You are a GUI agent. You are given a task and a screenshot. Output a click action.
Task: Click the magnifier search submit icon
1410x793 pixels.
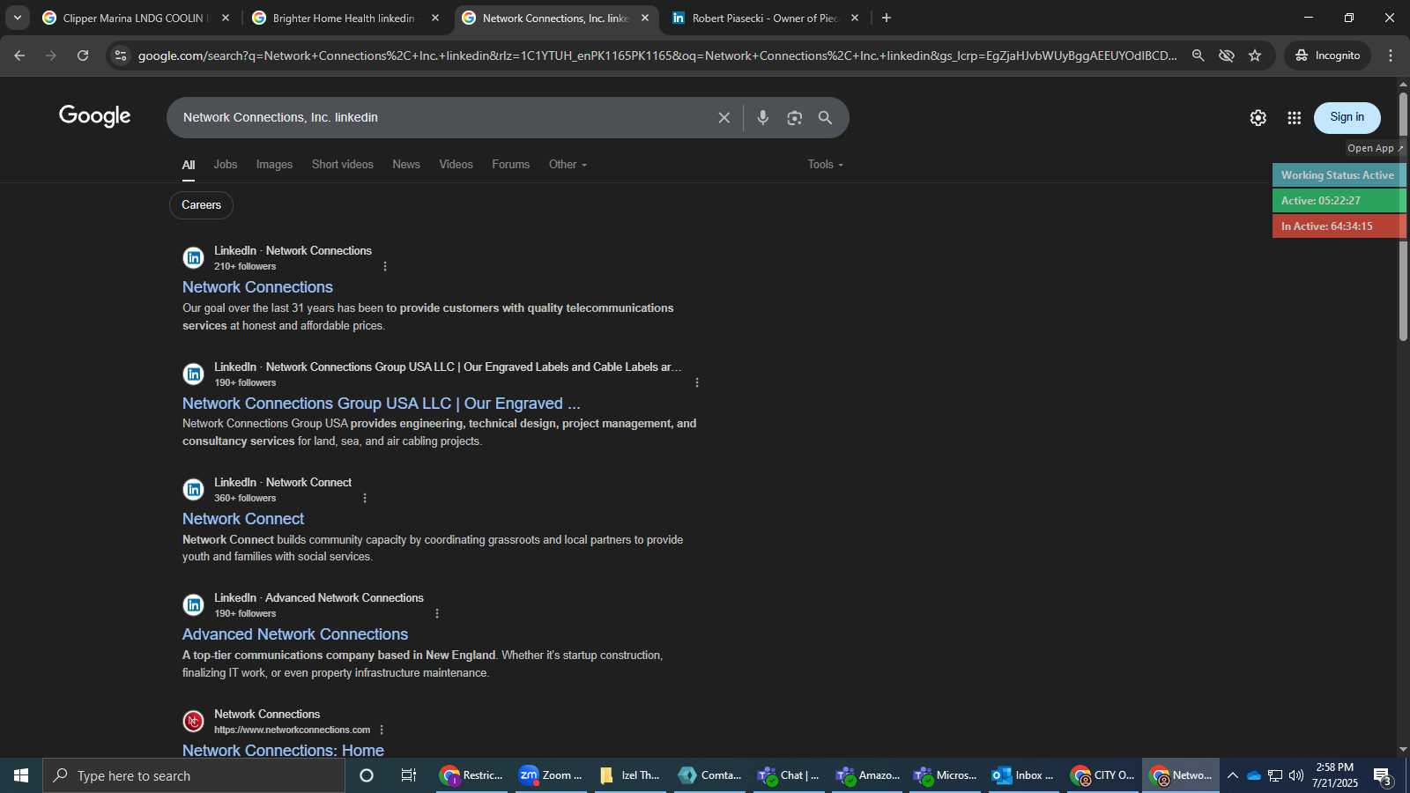[x=825, y=118]
